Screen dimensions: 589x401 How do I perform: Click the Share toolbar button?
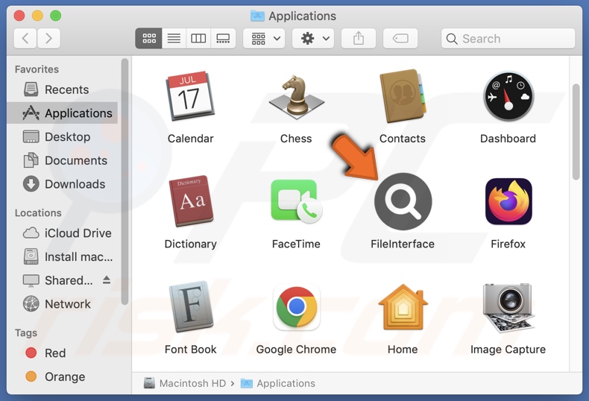pyautogui.click(x=359, y=38)
